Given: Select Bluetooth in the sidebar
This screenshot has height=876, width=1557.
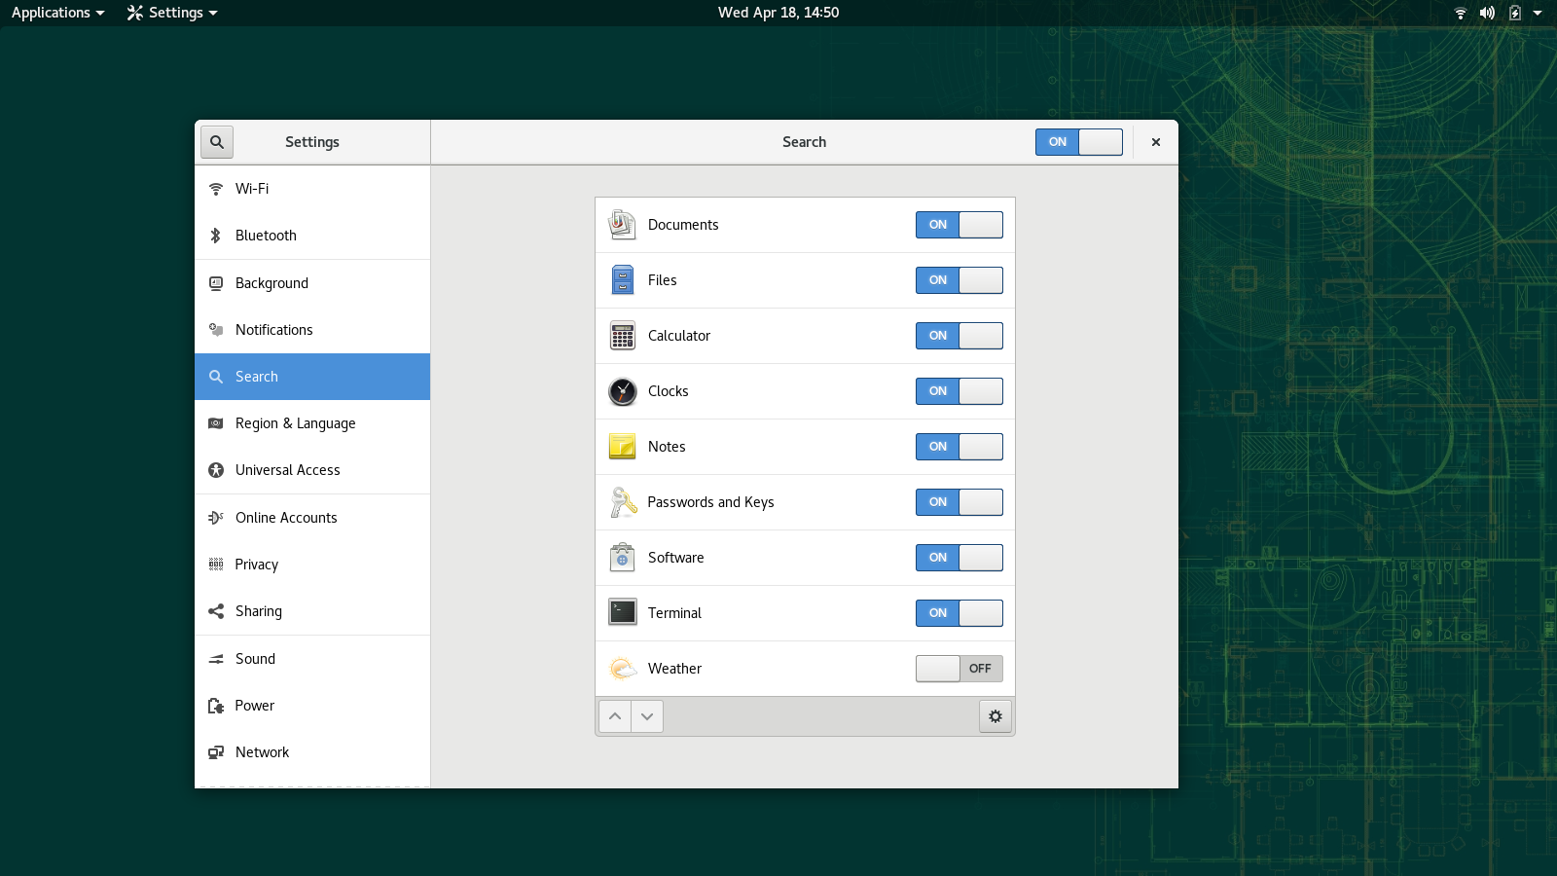Looking at the screenshot, I should tap(266, 236).
